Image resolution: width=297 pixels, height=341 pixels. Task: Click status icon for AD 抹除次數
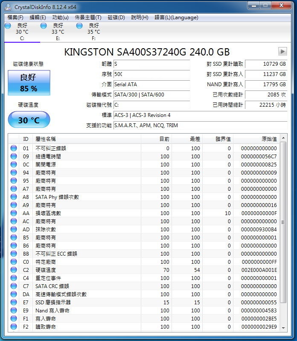14,229
